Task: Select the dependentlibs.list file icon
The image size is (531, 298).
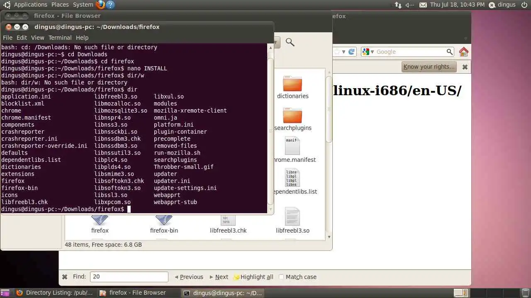Action: (x=292, y=178)
